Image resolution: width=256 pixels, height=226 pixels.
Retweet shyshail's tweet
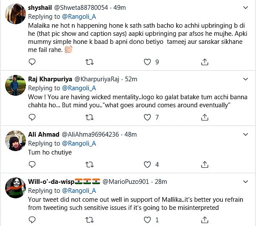90,62
